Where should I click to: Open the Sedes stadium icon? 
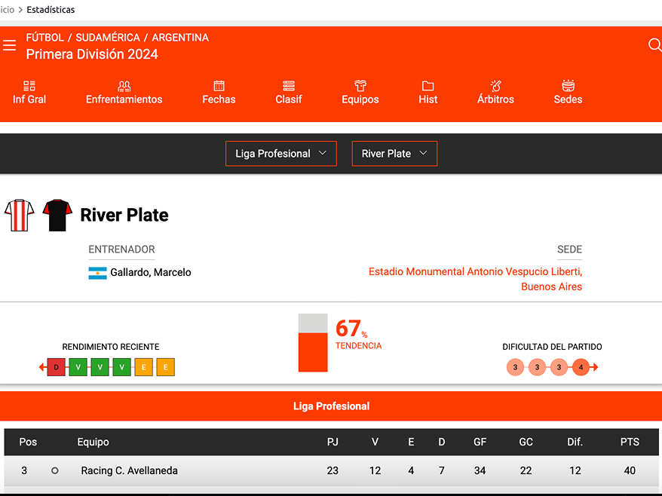568,86
